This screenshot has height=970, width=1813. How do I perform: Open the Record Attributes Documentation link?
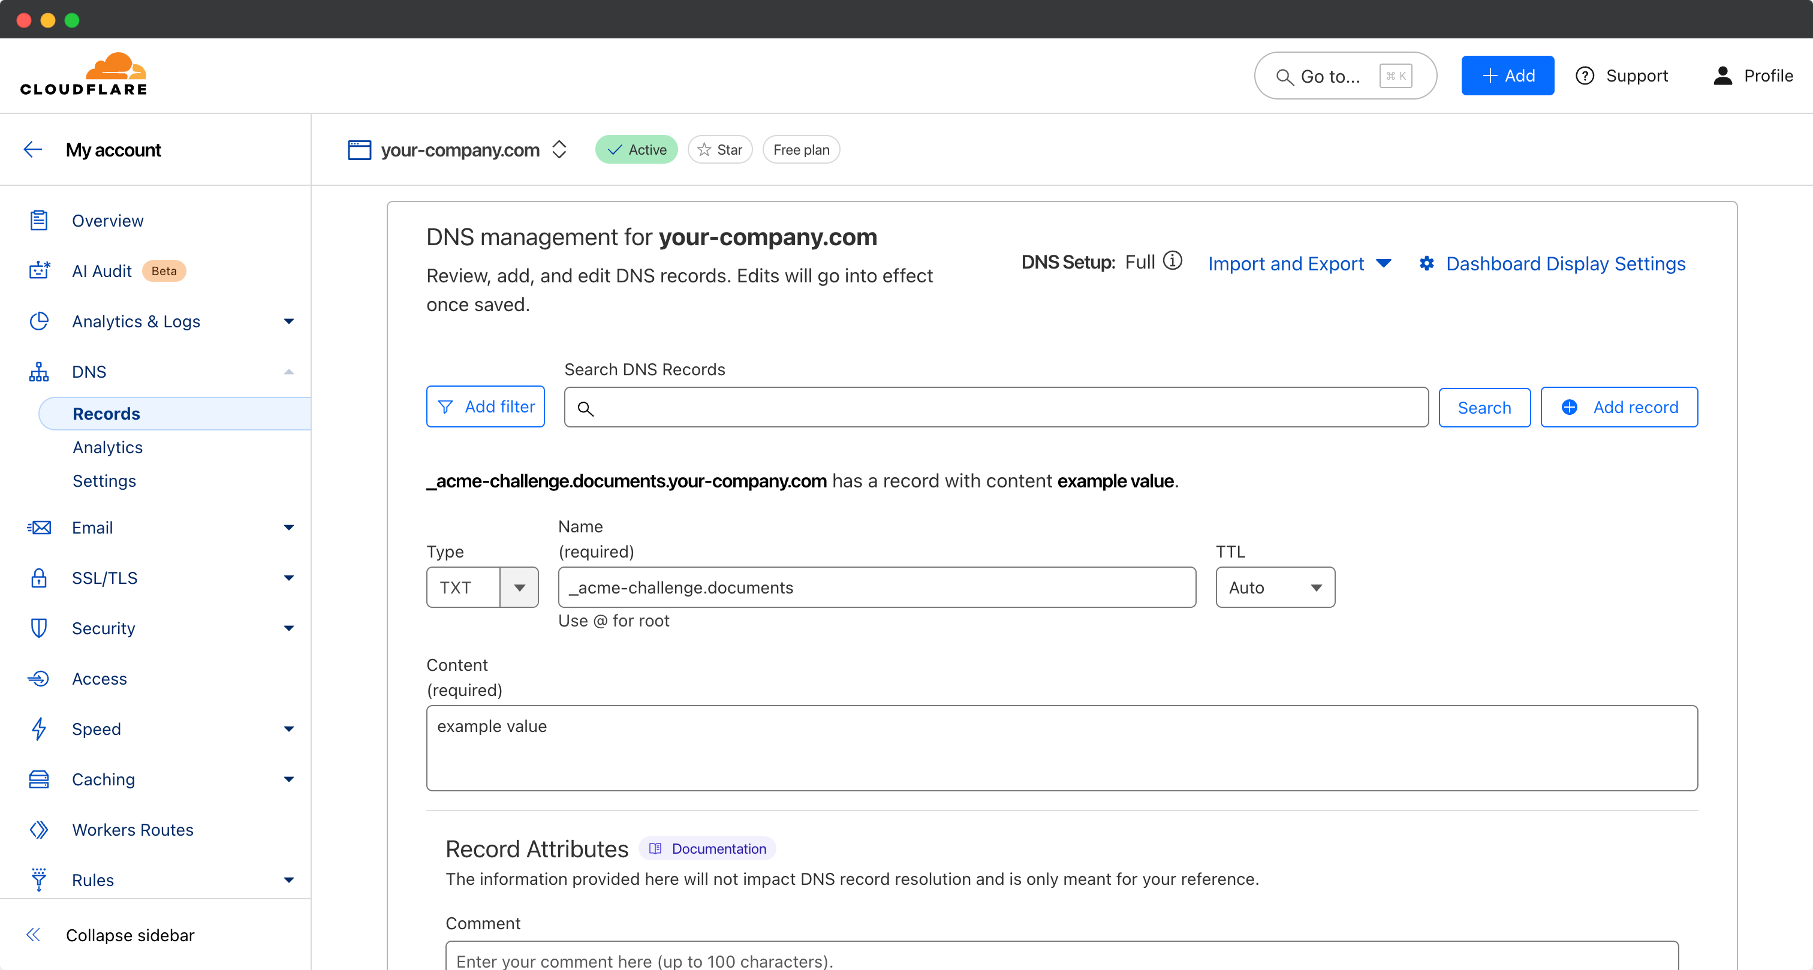(707, 849)
